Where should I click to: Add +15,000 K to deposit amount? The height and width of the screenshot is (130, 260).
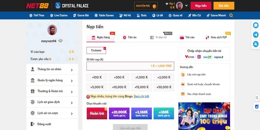click(141, 87)
